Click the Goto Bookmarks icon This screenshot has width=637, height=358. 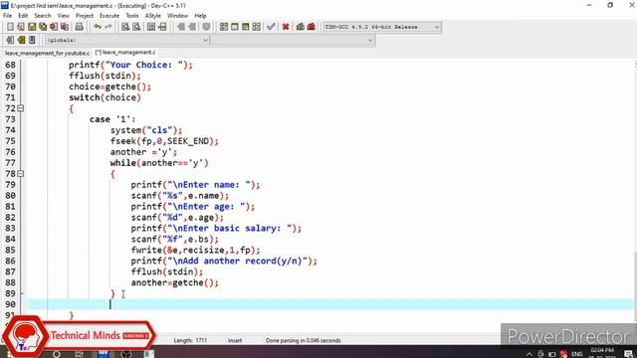(32, 40)
